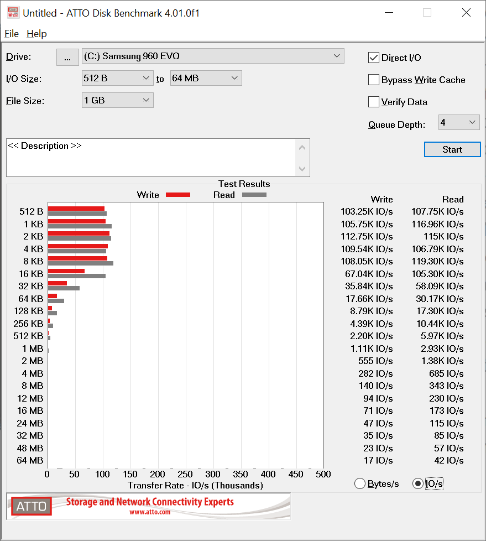Open the Help menu
Viewport: 486px width, 541px height.
point(36,34)
